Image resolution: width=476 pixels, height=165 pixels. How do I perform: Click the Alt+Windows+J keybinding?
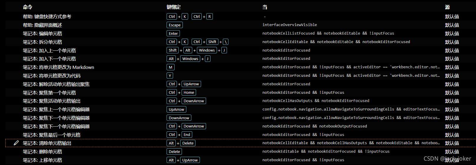point(188,59)
